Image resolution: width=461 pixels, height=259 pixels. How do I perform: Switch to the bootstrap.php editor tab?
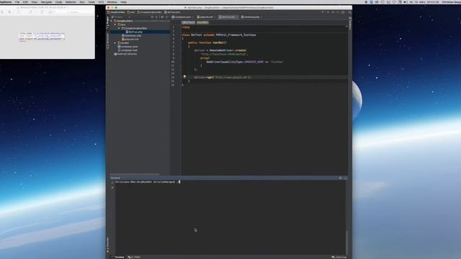coord(251,17)
